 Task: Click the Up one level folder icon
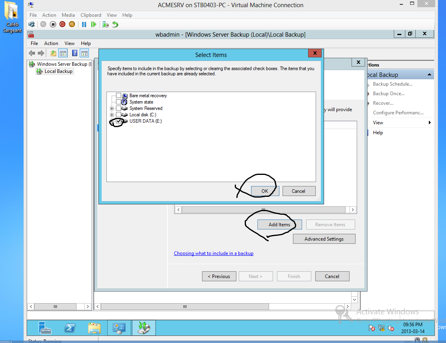[53, 53]
